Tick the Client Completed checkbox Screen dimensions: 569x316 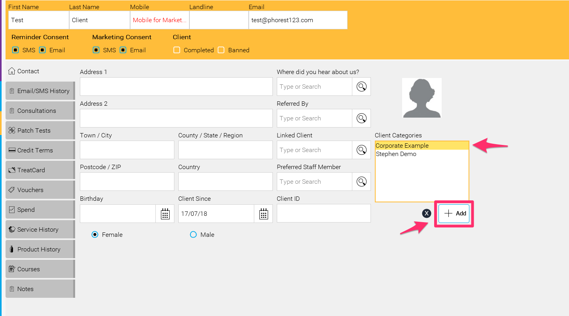click(177, 50)
